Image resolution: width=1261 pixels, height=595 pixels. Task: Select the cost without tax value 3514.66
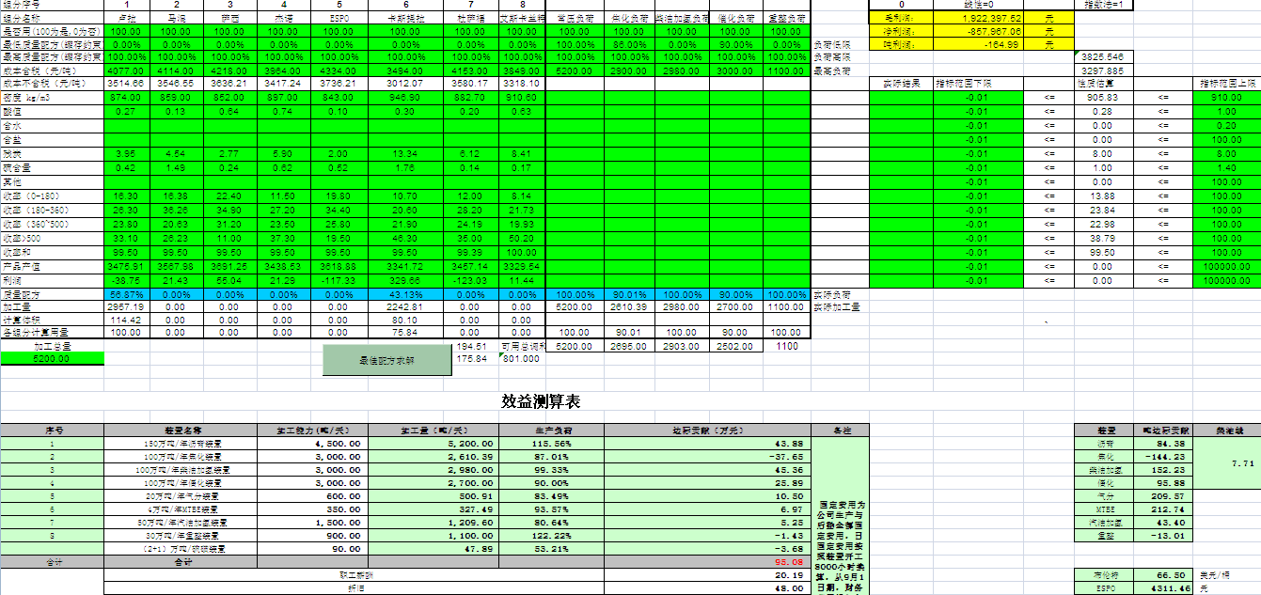(x=126, y=84)
